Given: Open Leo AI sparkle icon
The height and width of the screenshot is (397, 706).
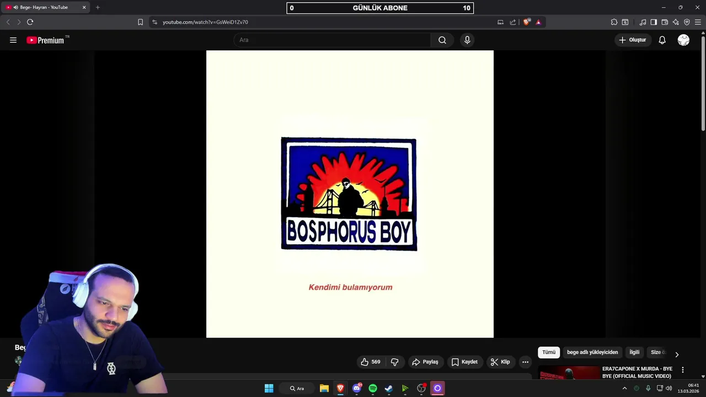Looking at the screenshot, I should (x=676, y=22).
